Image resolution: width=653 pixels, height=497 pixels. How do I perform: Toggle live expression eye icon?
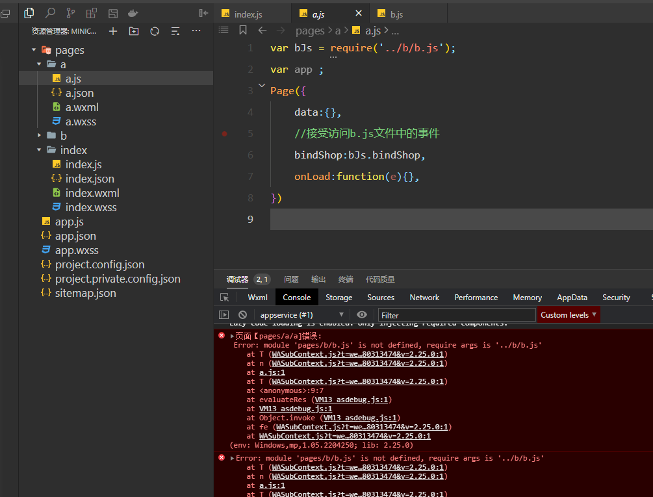[362, 314]
